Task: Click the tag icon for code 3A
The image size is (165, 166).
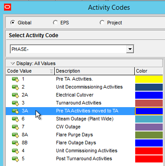Action: [x=16, y=111]
